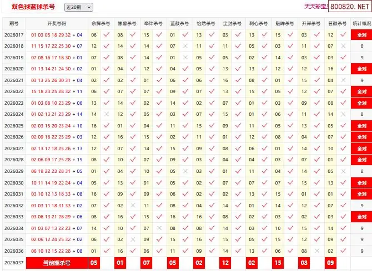Click the X mark in 蓝颜杀号 for row 2026029
This screenshot has height=271, width=372.
click(185, 171)
